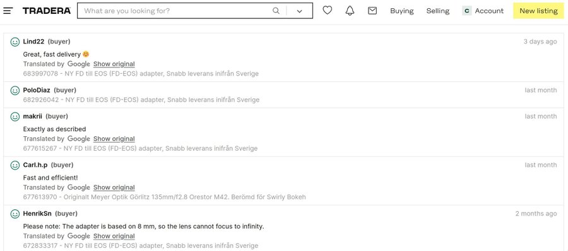Open the hamburger menu

(x=8, y=11)
